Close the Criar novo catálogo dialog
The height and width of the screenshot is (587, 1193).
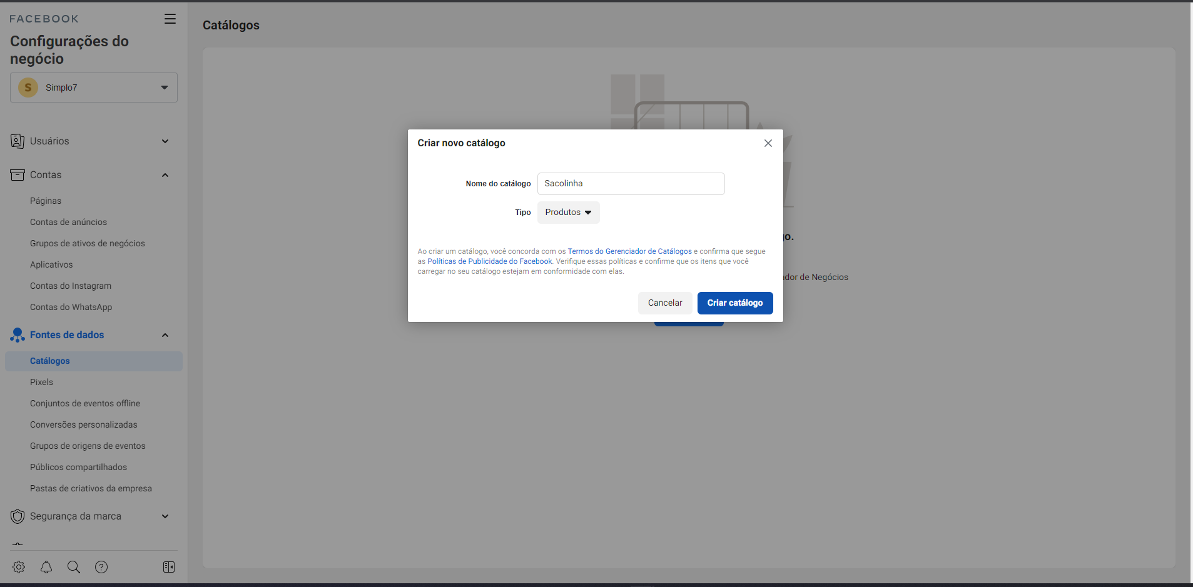[768, 143]
